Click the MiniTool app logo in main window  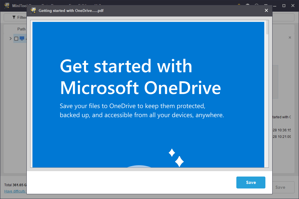pyautogui.click(x=7, y=5)
